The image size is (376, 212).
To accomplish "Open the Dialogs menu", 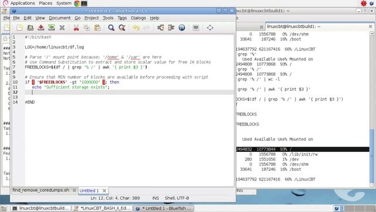I will coord(139,18).
